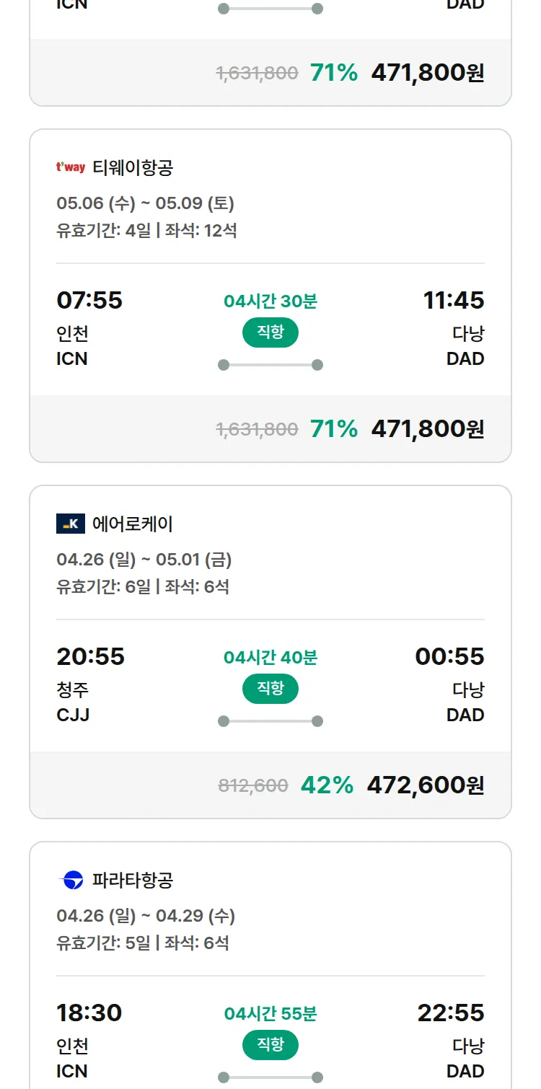
Task: Click the 04.26 (일) ~ 05.01 (금) date range
Action: pyautogui.click(x=144, y=560)
